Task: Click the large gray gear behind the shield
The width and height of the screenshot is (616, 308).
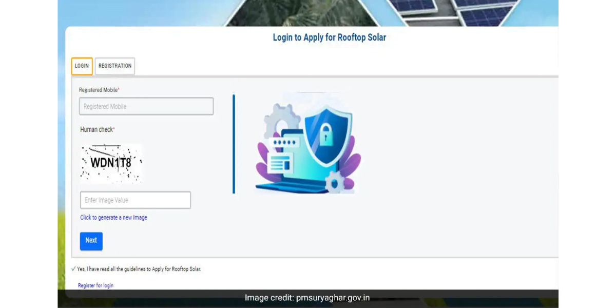Action: click(x=283, y=121)
